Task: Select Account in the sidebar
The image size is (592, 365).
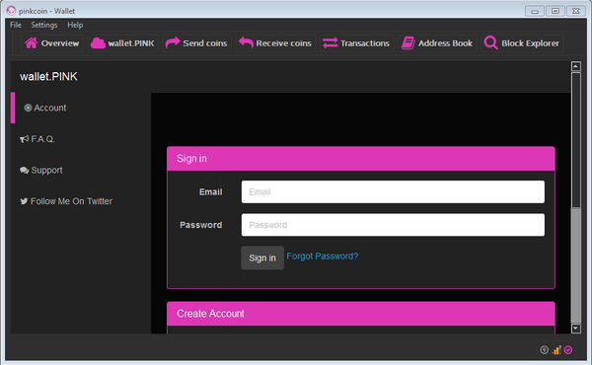Action: click(x=50, y=108)
